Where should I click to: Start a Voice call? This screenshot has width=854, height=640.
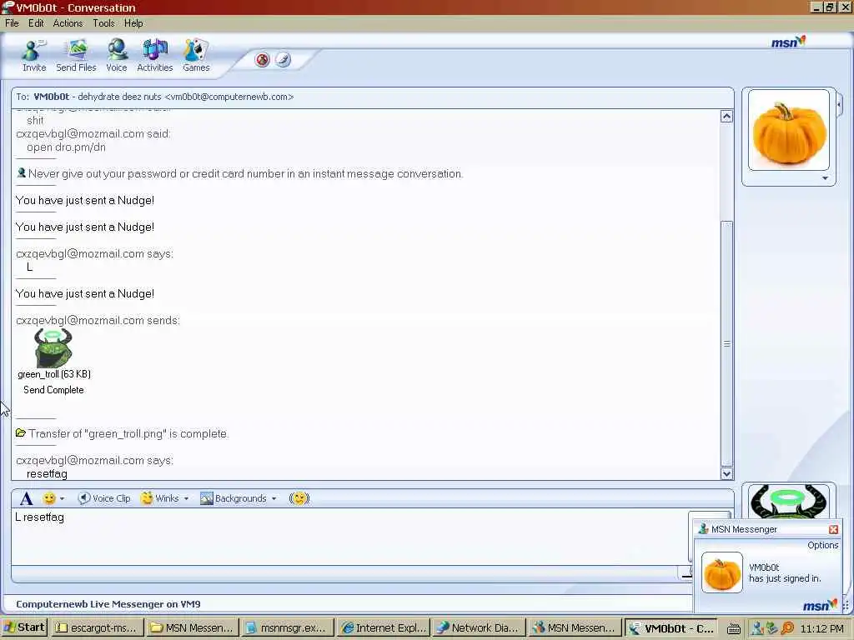coord(117,56)
